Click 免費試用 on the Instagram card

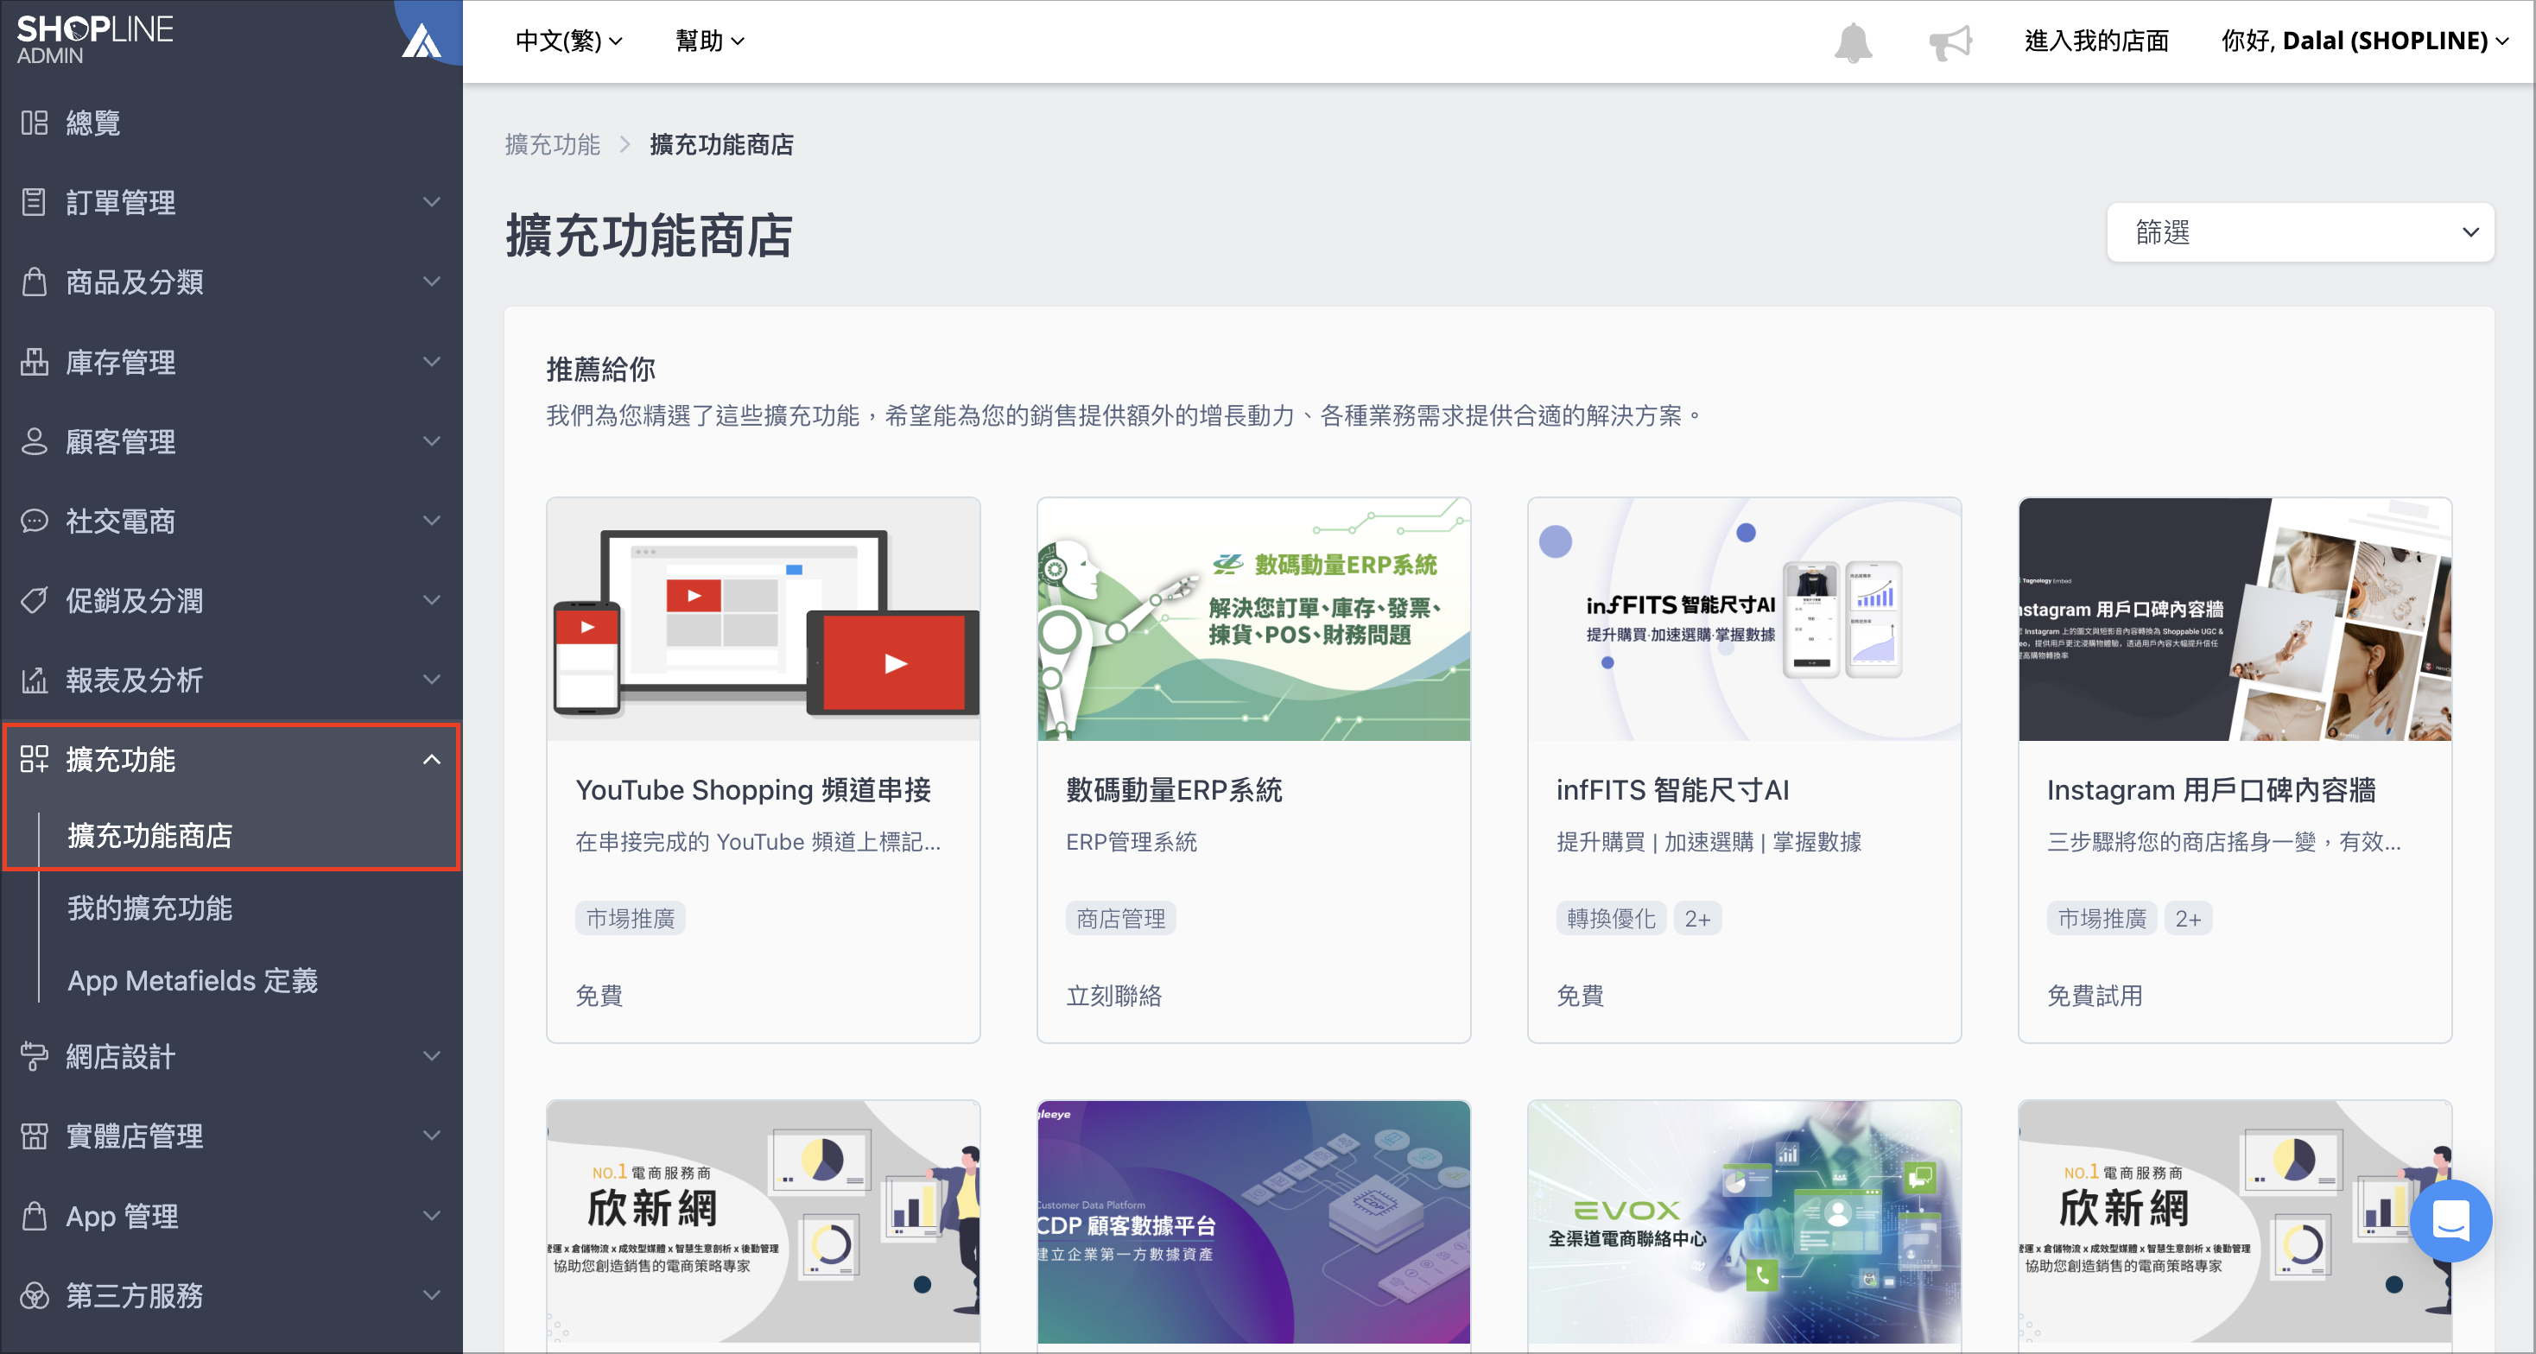click(2094, 996)
